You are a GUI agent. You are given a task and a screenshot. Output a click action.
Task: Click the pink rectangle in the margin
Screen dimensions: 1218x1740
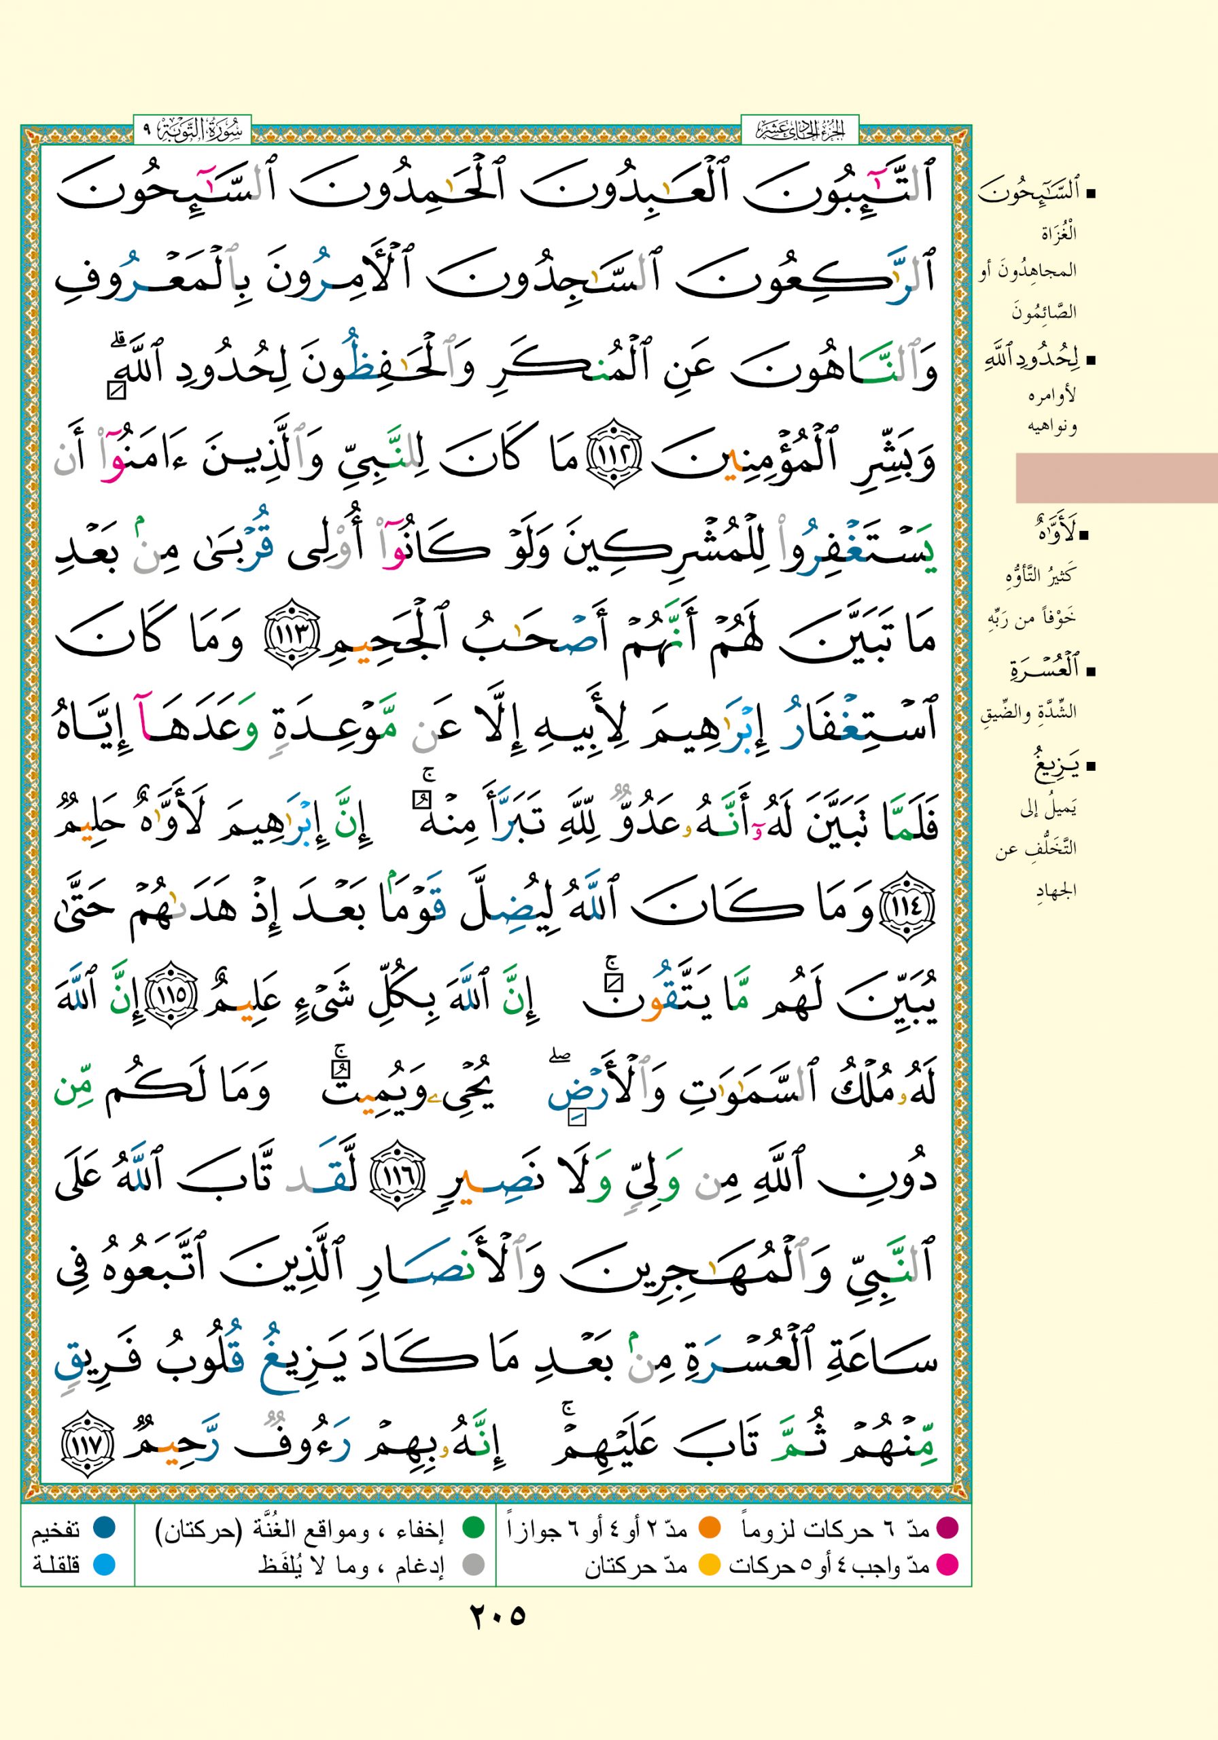pyautogui.click(x=1115, y=478)
